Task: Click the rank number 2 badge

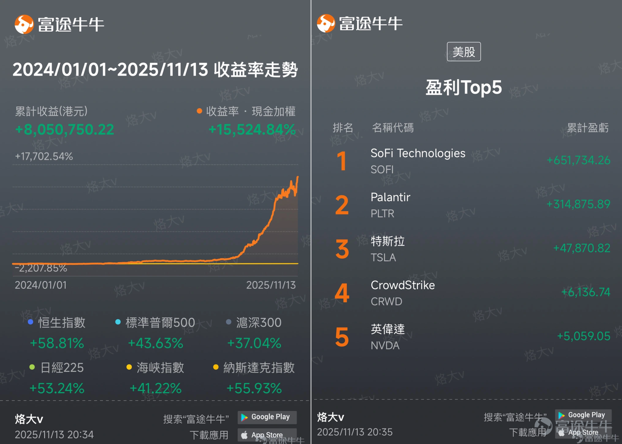Action: [342, 205]
